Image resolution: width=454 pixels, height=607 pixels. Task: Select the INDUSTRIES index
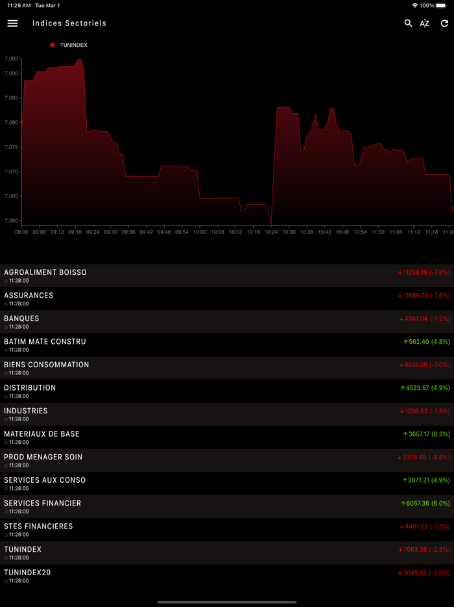[x=227, y=414]
